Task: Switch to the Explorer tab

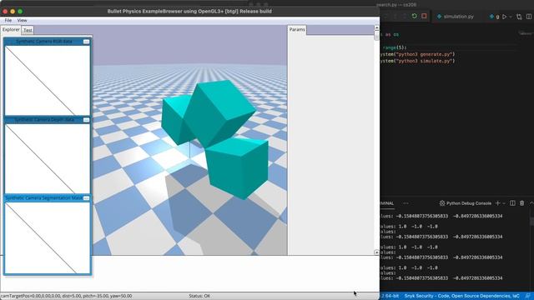Action: coord(11,30)
